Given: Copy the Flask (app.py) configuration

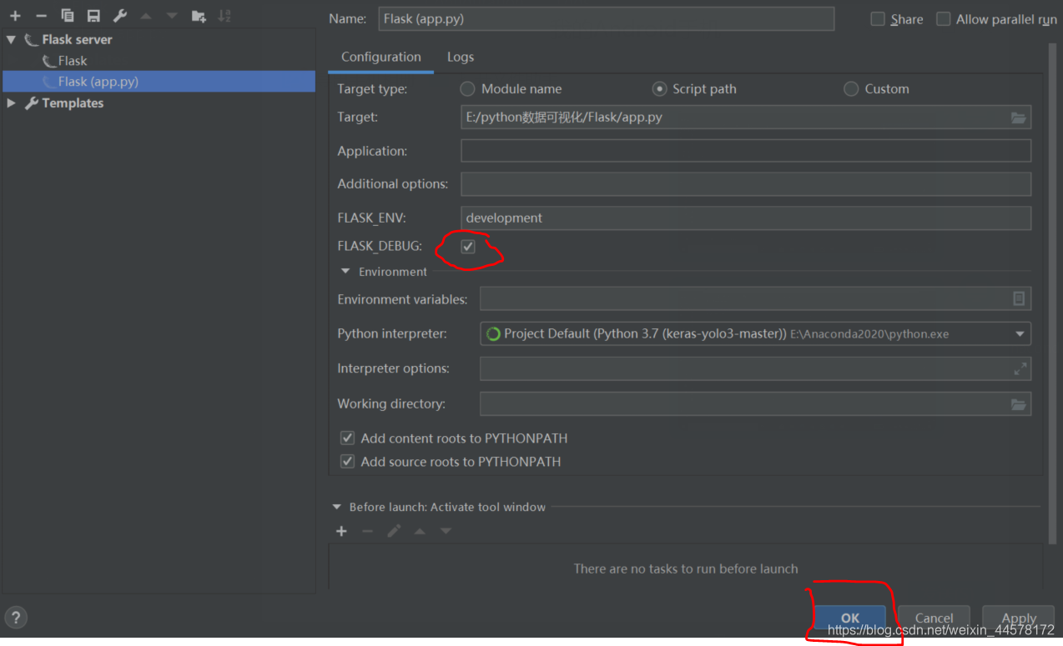Looking at the screenshot, I should (67, 15).
